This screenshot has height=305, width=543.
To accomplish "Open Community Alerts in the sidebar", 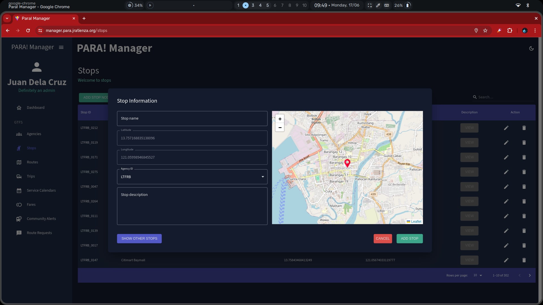I will (41, 219).
